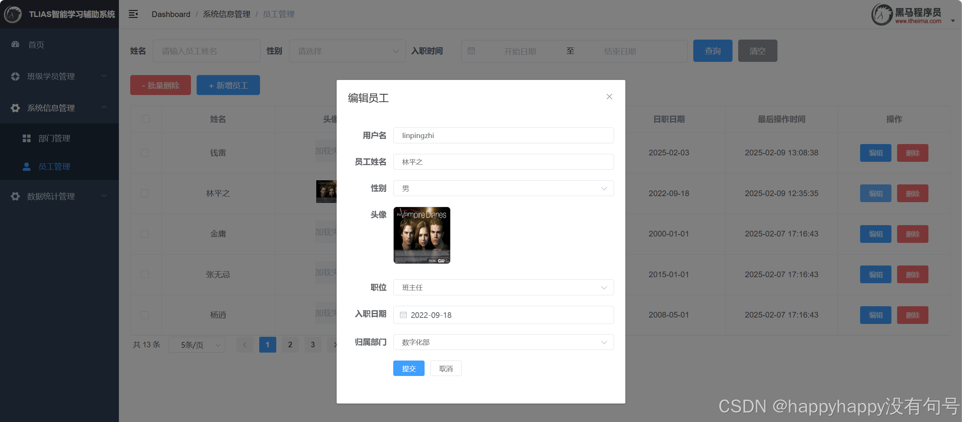Click the Vampire Diaries avatar thumbnail
The image size is (962, 422).
coord(422,235)
